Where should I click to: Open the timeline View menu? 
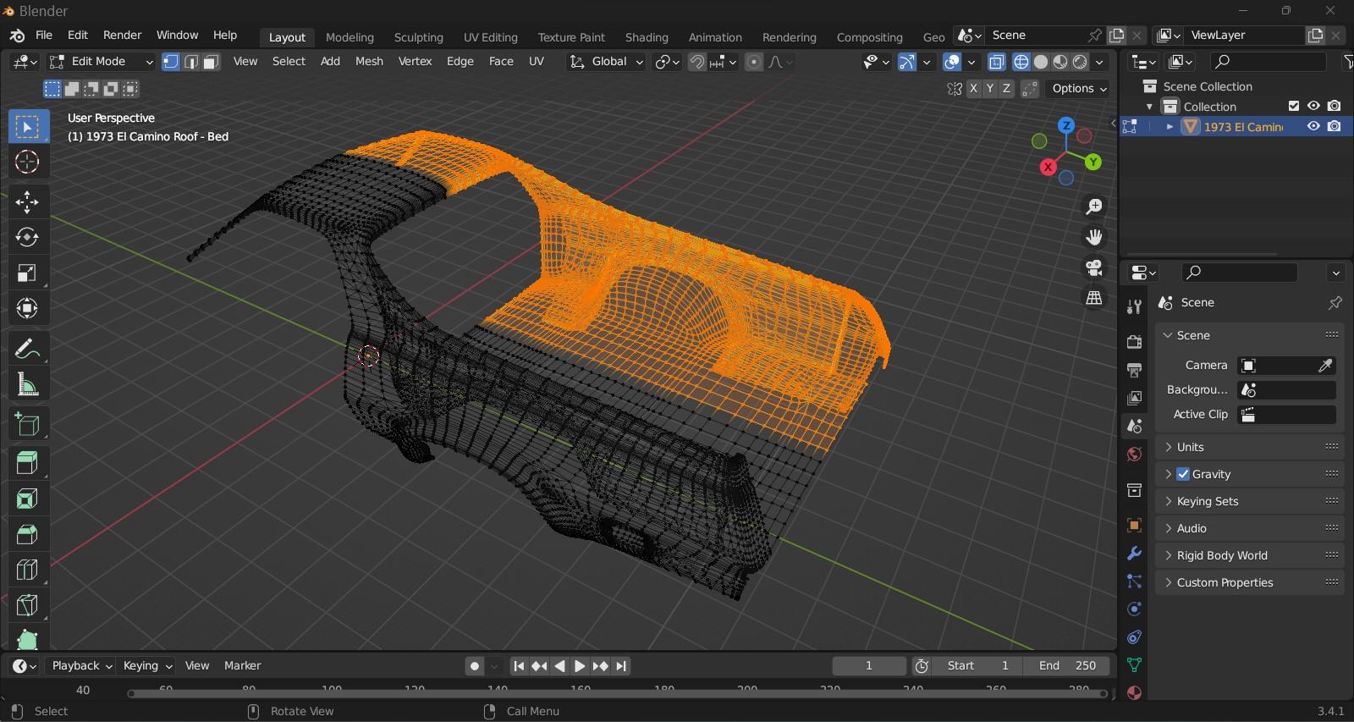point(197,666)
